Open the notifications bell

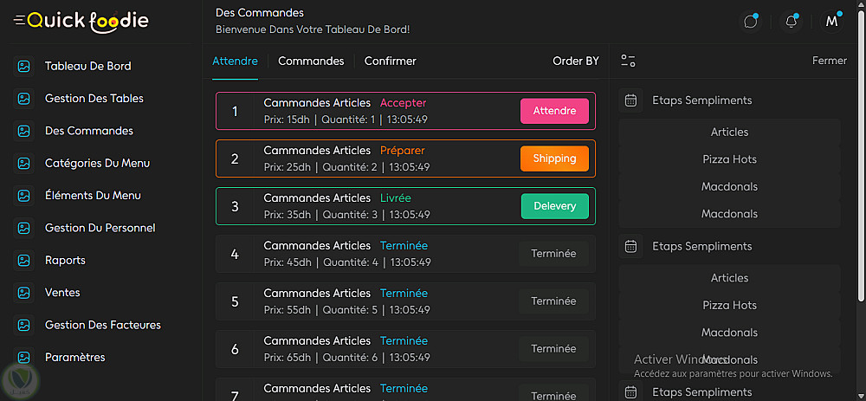coord(791,22)
